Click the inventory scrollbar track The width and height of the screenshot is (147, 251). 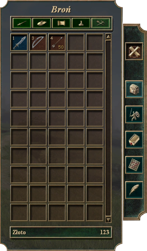click(x=108, y=128)
